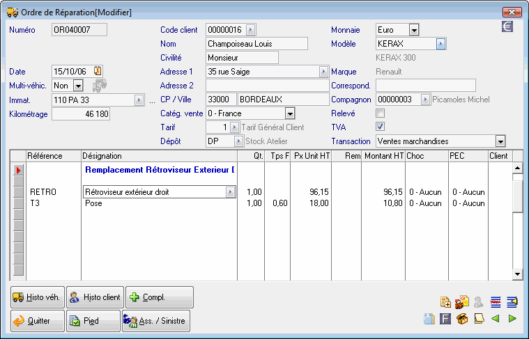Open the date calendar picker
529x339 pixels.
[98, 71]
